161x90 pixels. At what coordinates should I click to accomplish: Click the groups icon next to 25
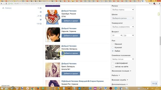(41, 16)
